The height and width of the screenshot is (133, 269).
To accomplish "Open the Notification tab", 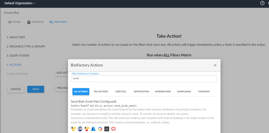I will (x=141, y=92).
